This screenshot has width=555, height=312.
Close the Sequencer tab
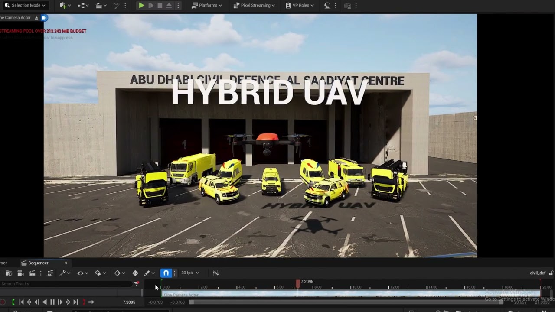pyautogui.click(x=66, y=263)
